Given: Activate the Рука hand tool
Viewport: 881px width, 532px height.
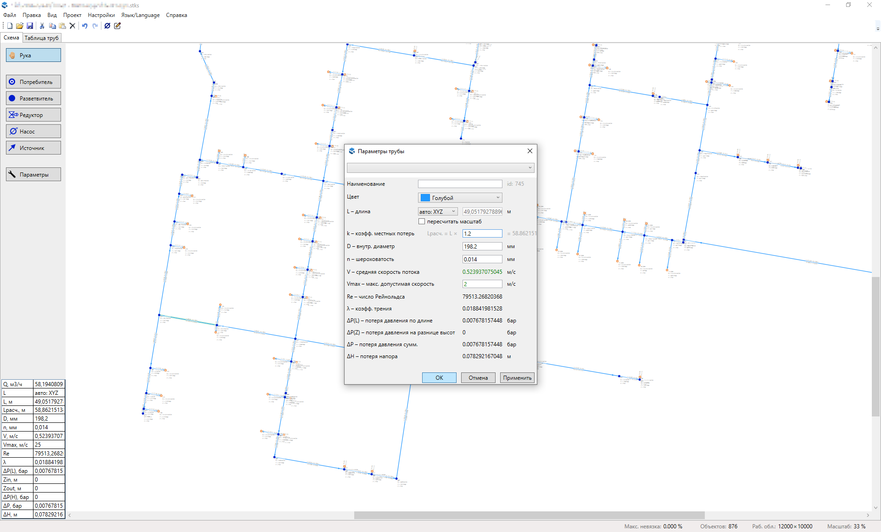Looking at the screenshot, I should [x=33, y=55].
